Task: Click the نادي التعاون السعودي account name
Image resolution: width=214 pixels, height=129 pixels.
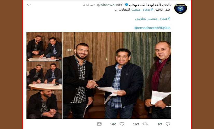Action: [150, 5]
